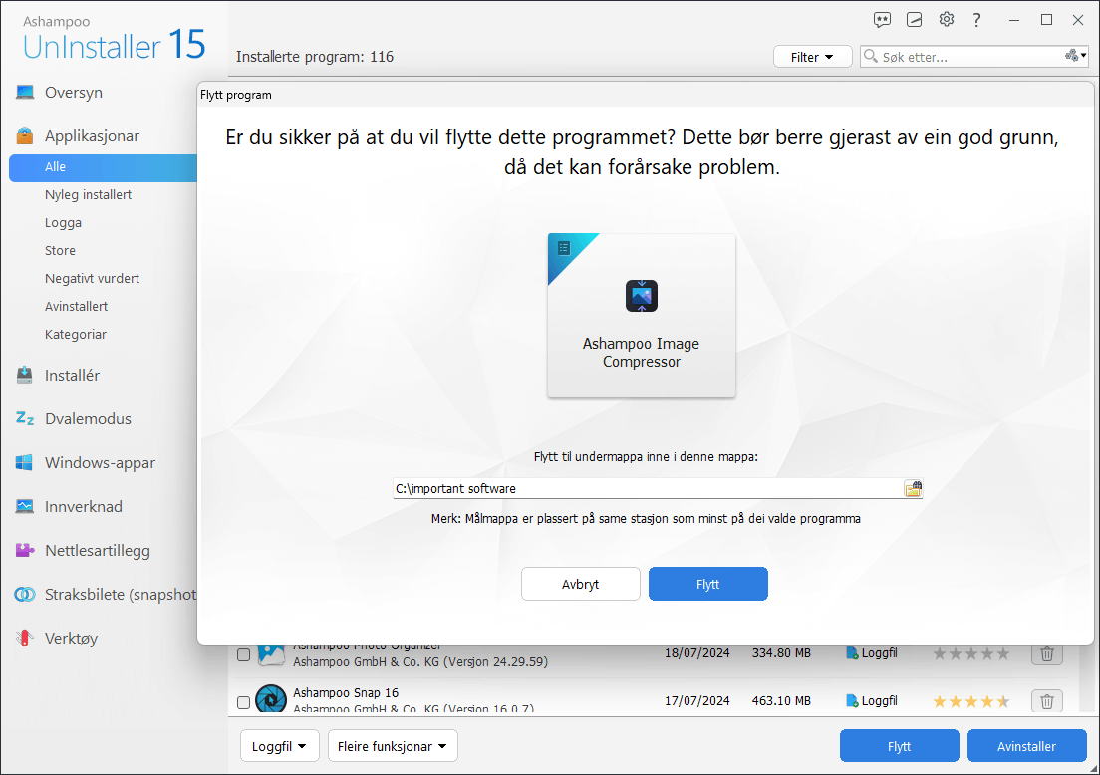Click Avbryt in the dialog
This screenshot has width=1100, height=775.
tap(580, 584)
